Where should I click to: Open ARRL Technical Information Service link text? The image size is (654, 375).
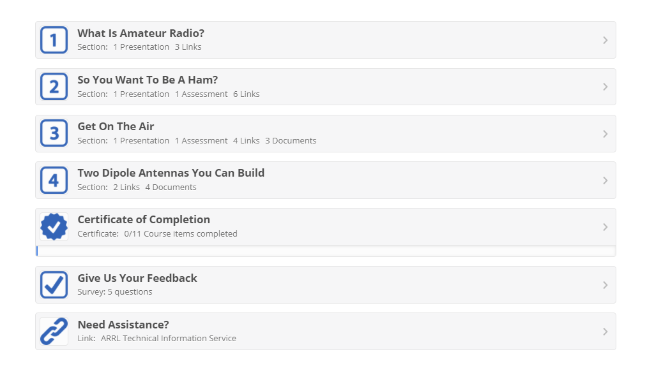point(168,339)
